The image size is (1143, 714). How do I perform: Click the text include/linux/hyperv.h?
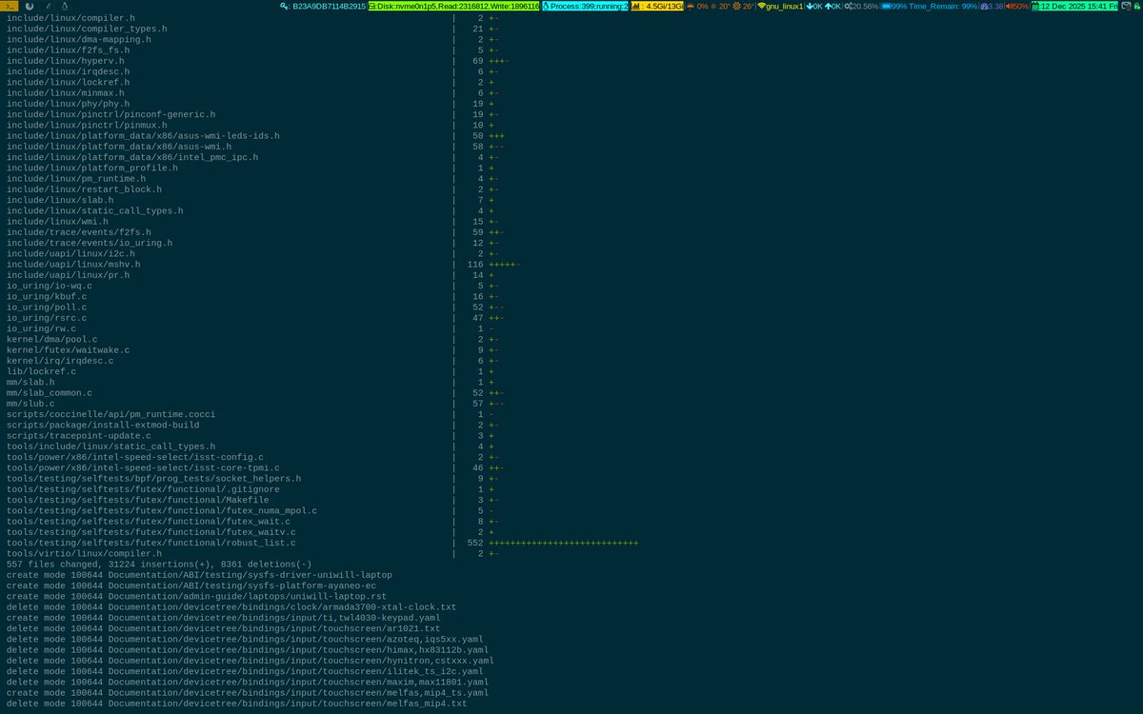[x=66, y=61]
